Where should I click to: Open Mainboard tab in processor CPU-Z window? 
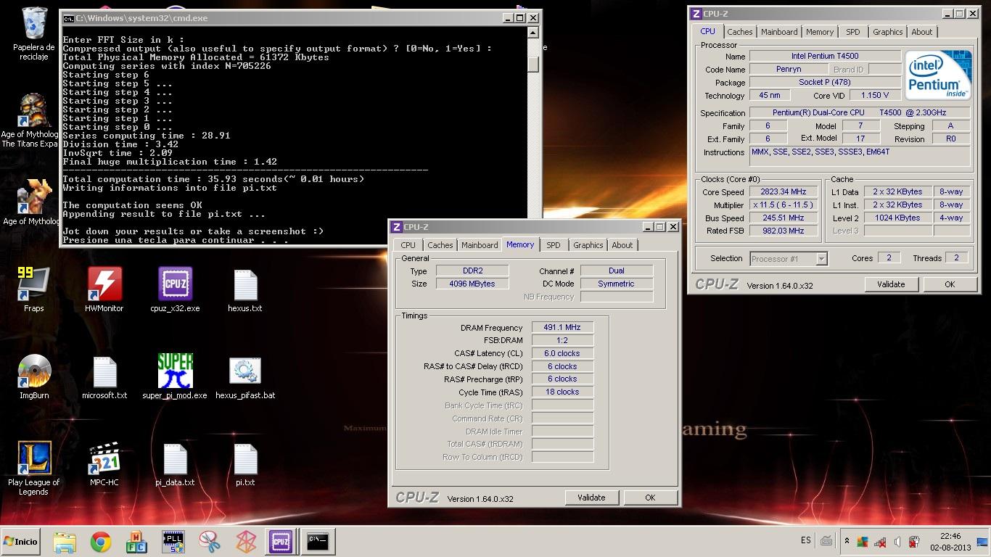coord(779,32)
